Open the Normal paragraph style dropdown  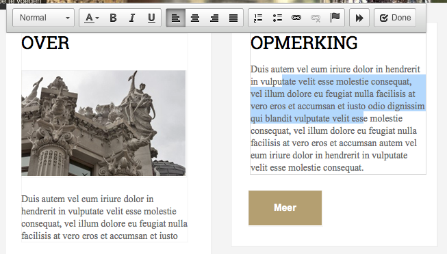tap(43, 18)
